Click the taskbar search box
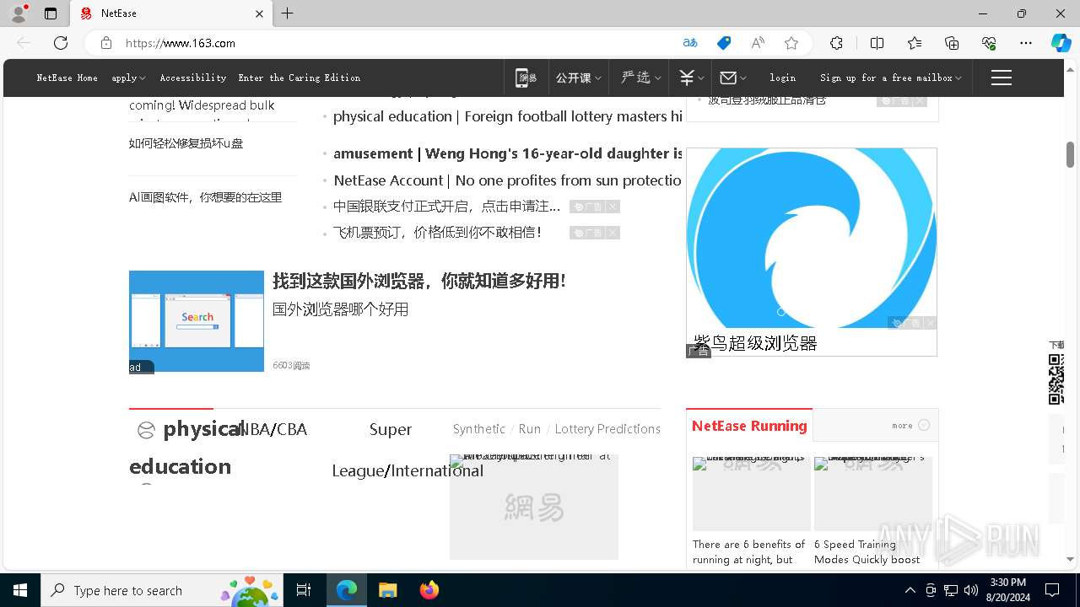The width and height of the screenshot is (1080, 607). coord(162,590)
